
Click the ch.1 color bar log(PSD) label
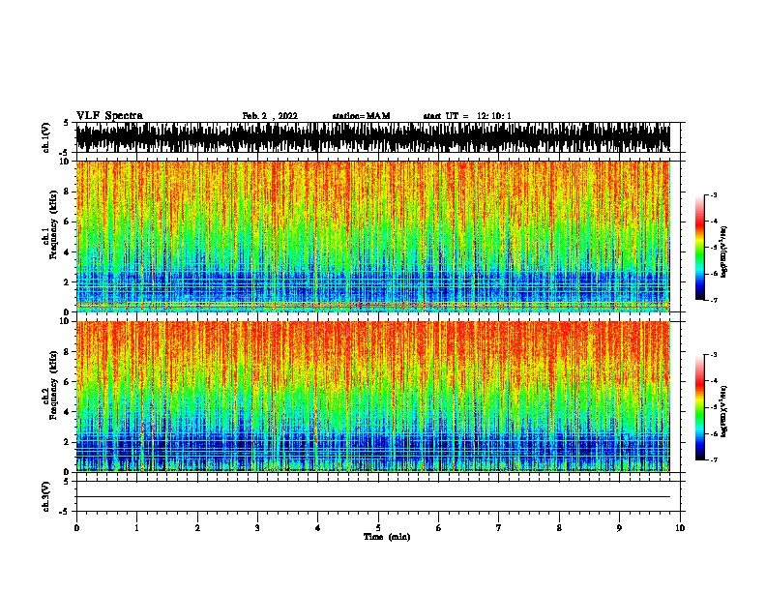click(723, 252)
